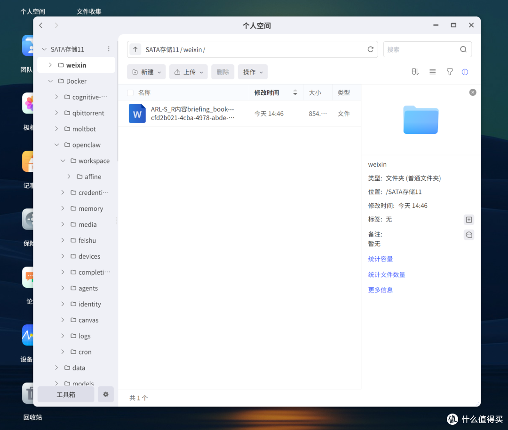This screenshot has height=430, width=508.
Task: Click the 统计容量 link
Action: click(381, 259)
